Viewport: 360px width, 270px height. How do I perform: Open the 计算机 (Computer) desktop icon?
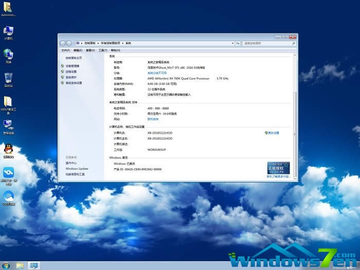8,31
